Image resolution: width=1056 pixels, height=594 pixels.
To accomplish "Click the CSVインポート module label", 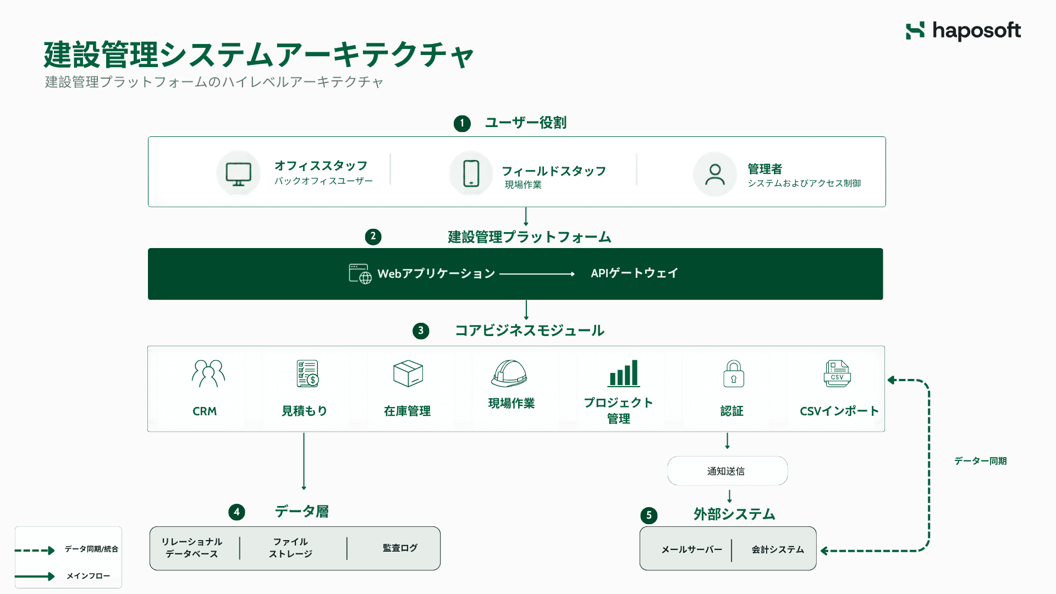I will [x=839, y=411].
